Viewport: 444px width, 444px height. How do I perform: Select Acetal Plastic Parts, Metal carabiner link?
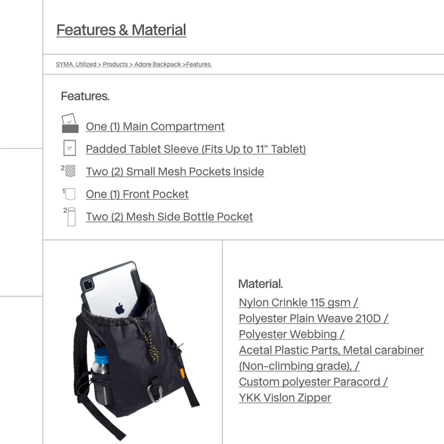pyautogui.click(x=331, y=350)
